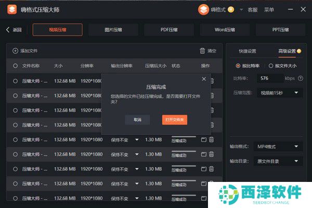The width and height of the screenshot is (312, 208).
Task: Open the output folder icon in the sixth row
Action: click(203, 154)
